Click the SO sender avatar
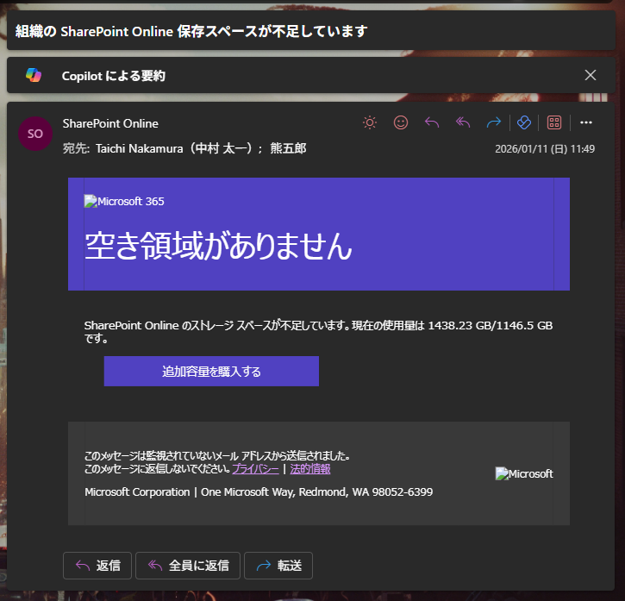625x601 pixels. pos(35,134)
